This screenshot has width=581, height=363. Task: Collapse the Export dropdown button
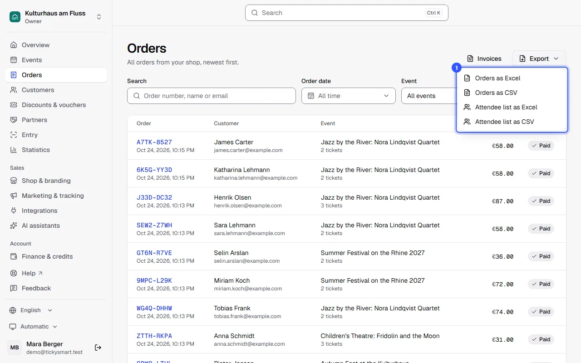tap(539, 59)
